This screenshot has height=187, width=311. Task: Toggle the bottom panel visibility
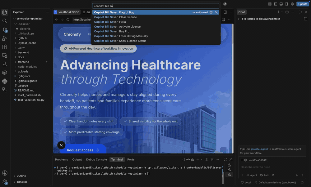coord(281,4)
